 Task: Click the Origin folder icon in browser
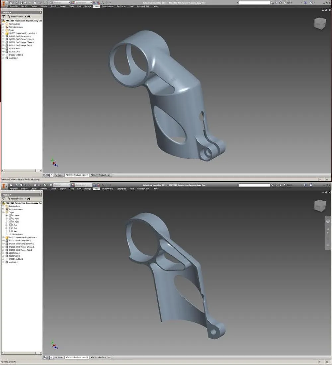pos(7,30)
